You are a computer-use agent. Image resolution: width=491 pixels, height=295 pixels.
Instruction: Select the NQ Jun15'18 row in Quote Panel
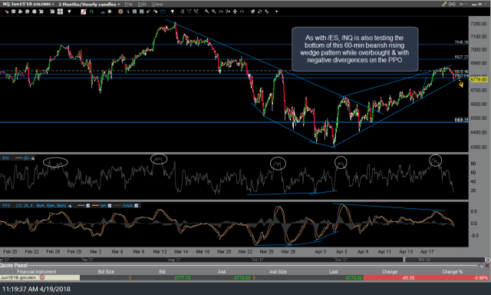coord(244,277)
